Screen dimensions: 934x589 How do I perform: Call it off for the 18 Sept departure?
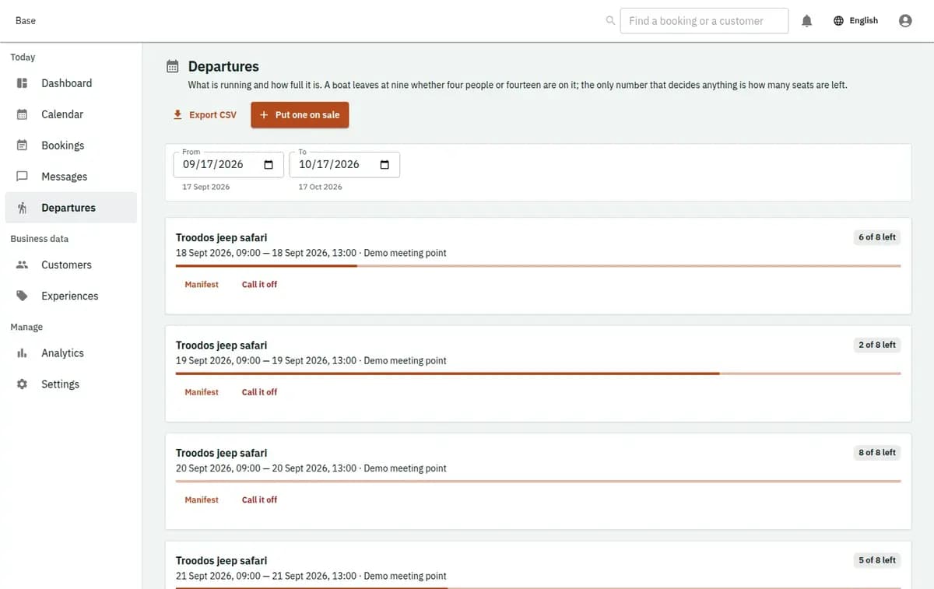[x=259, y=285]
